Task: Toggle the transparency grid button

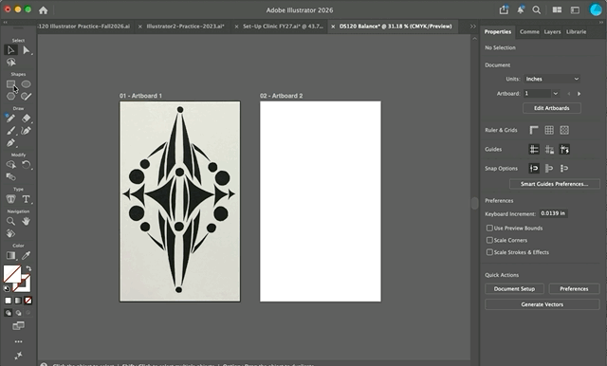Action: tap(564, 130)
